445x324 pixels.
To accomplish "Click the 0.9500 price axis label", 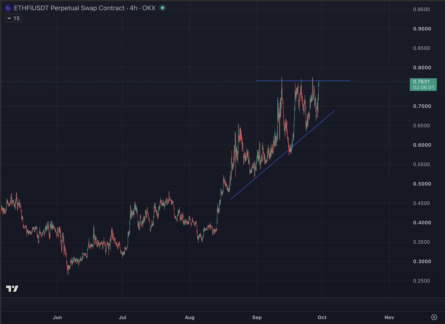I will (422, 9).
